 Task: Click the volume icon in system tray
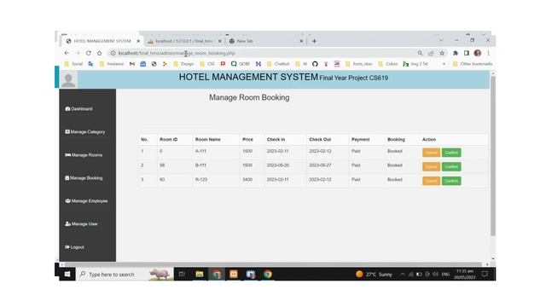pos(435,275)
